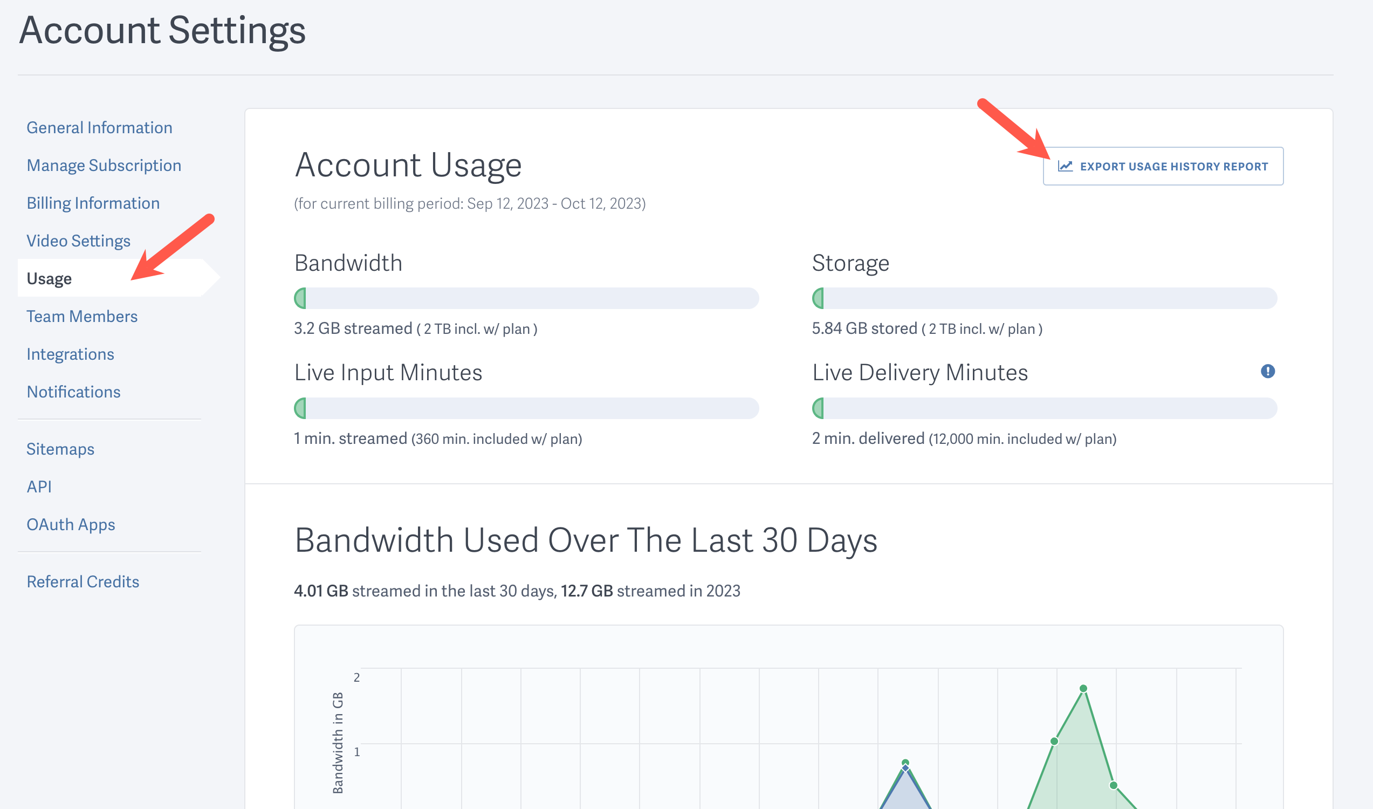Screen dimensions: 1373x809
Task: Click the Export Usage History Report button
Action: (x=1164, y=166)
